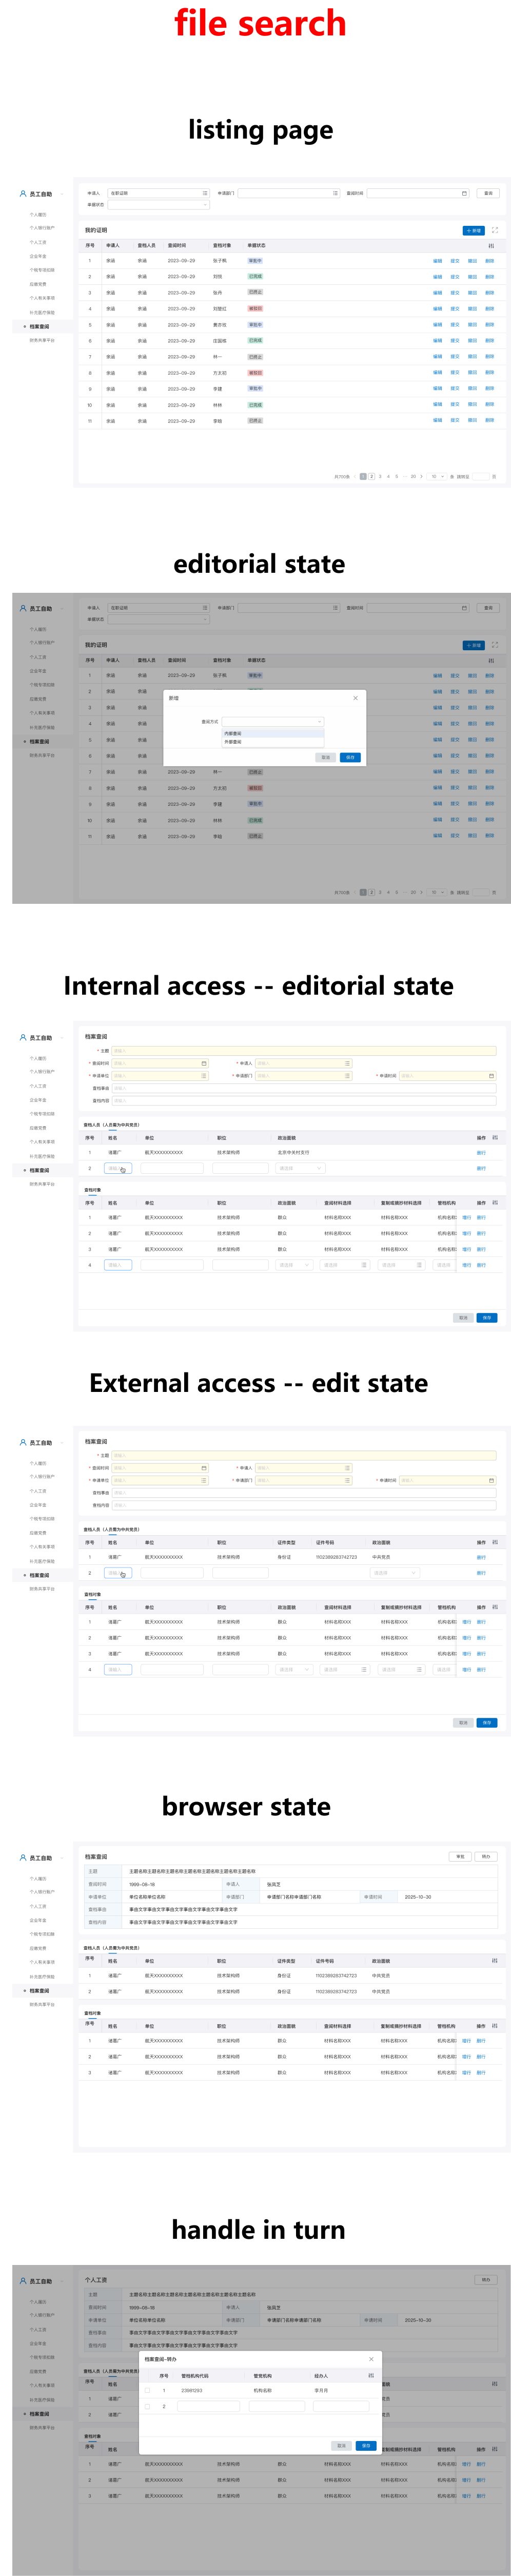Open 申请状态 dropdown on listing page
This screenshot has width=511, height=2576.
pos(158,205)
